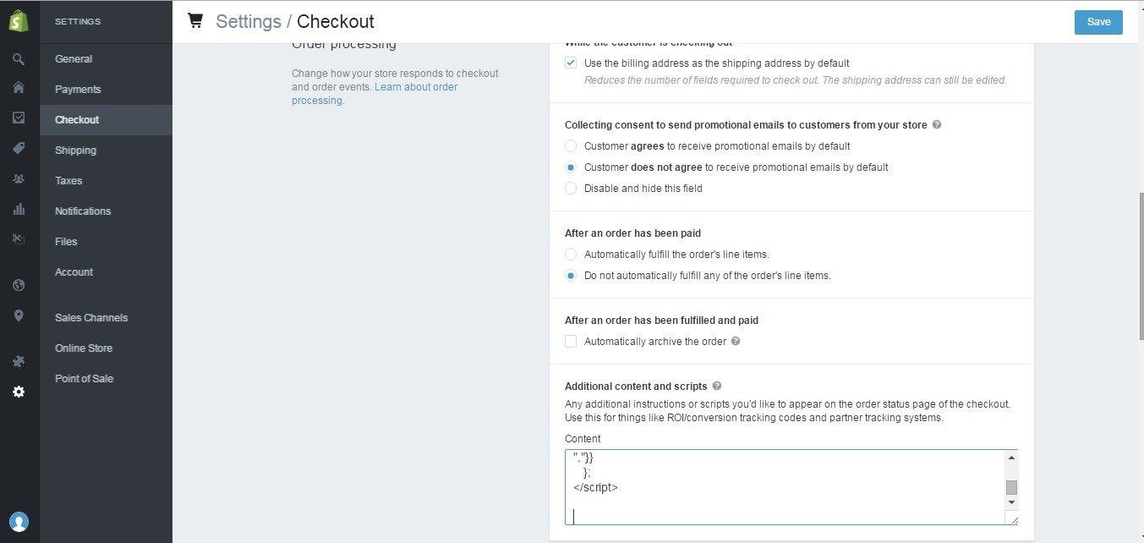This screenshot has width=1144, height=543.
Task: Open Online Store via the globe icon
Action: (19, 285)
